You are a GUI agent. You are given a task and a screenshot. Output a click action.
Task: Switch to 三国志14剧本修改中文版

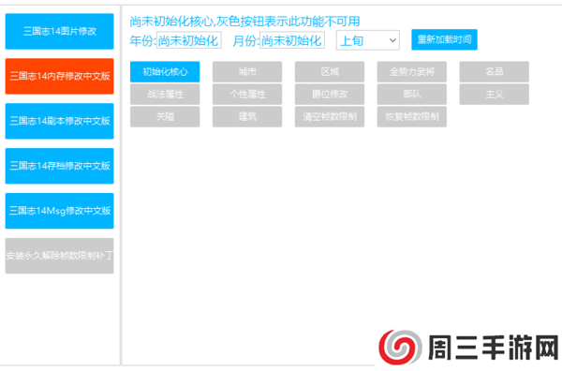(60, 121)
